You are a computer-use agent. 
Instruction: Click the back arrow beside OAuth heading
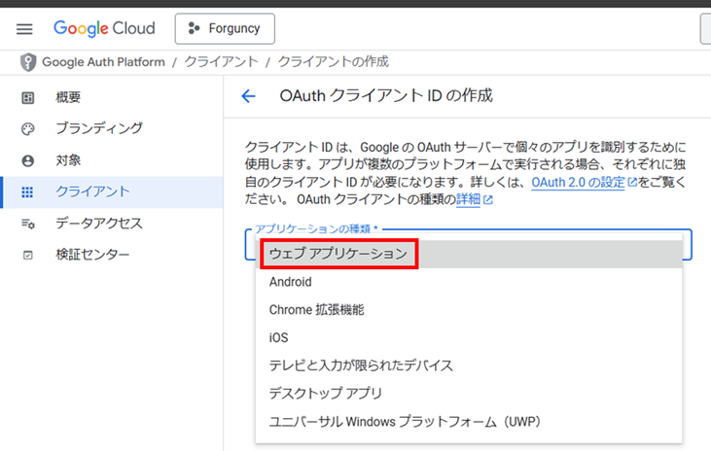pos(248,96)
